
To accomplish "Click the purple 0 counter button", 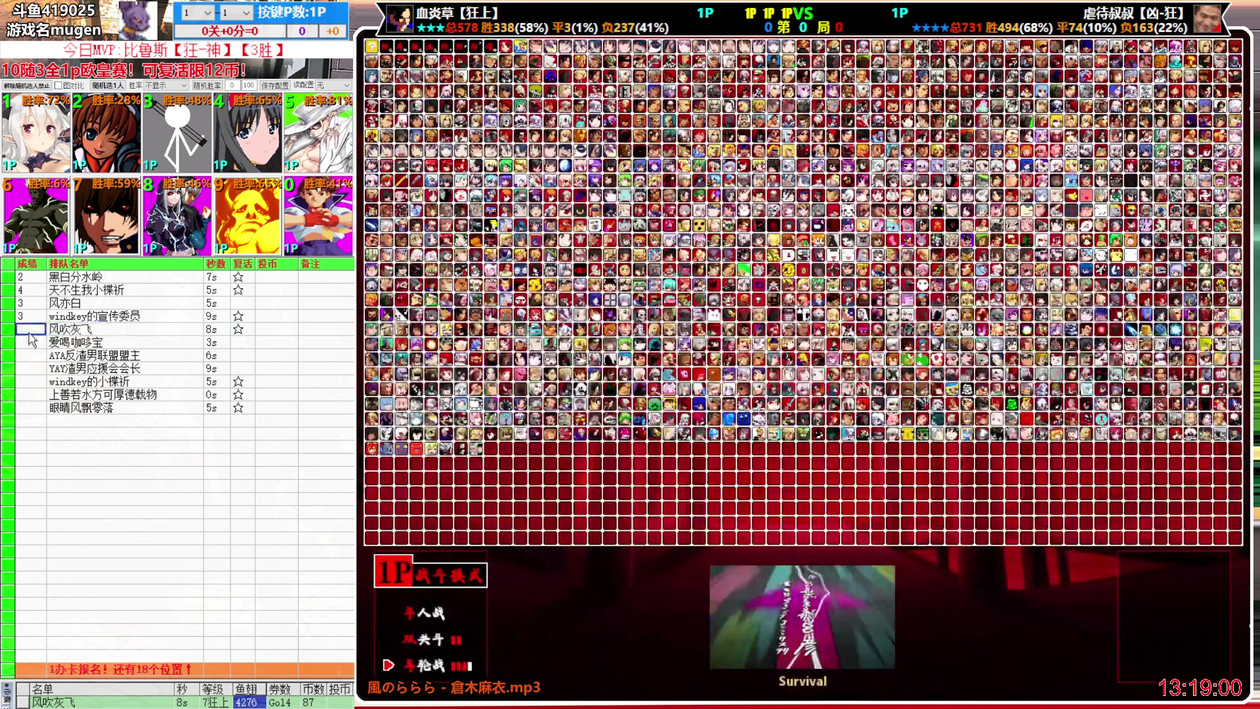I will [302, 31].
